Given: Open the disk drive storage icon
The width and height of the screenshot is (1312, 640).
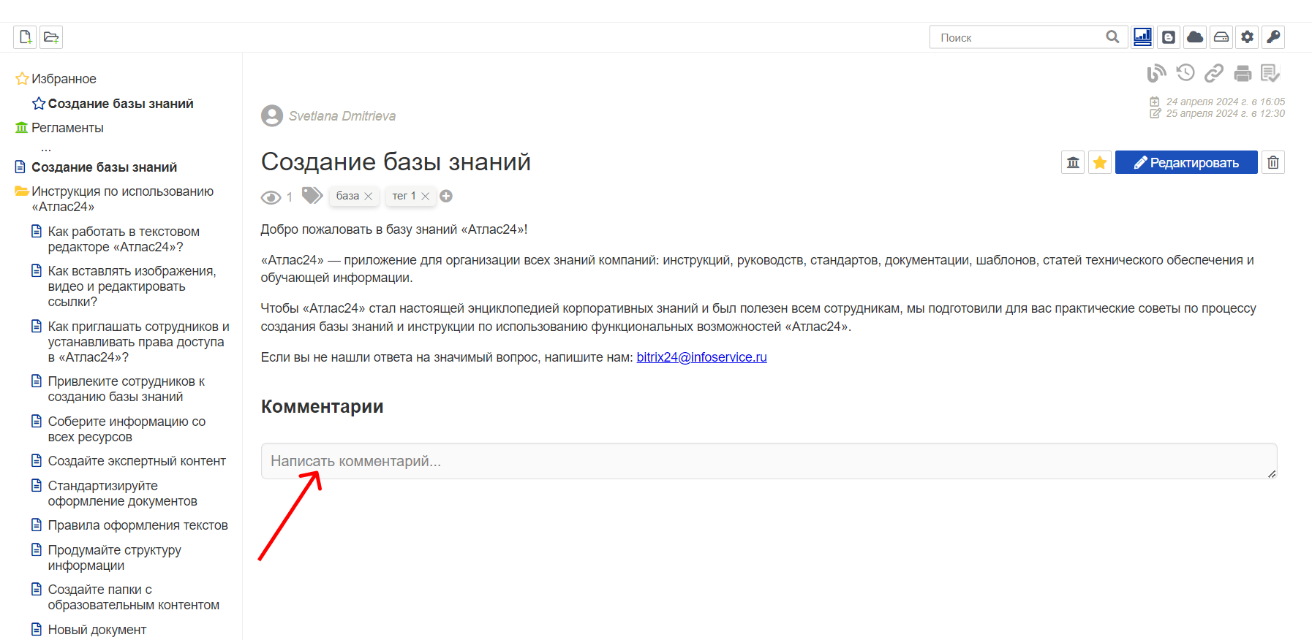Looking at the screenshot, I should 1221,37.
